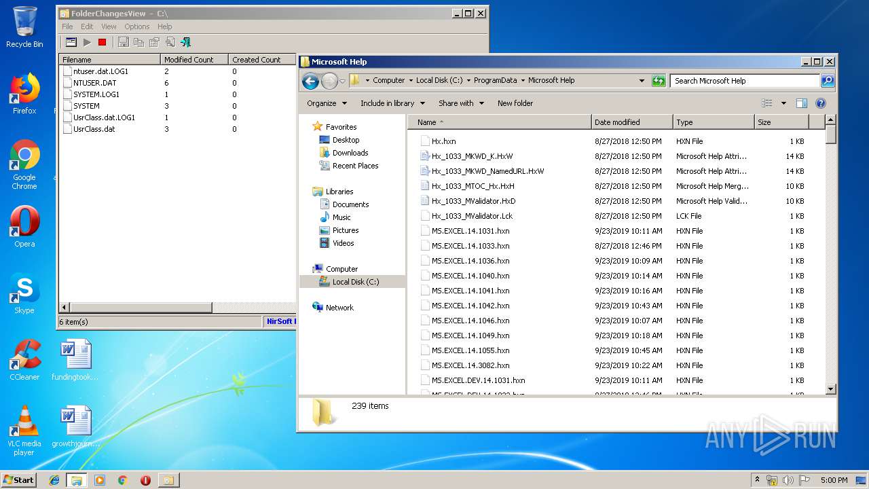Select Desktop under Favorites

[x=346, y=140]
